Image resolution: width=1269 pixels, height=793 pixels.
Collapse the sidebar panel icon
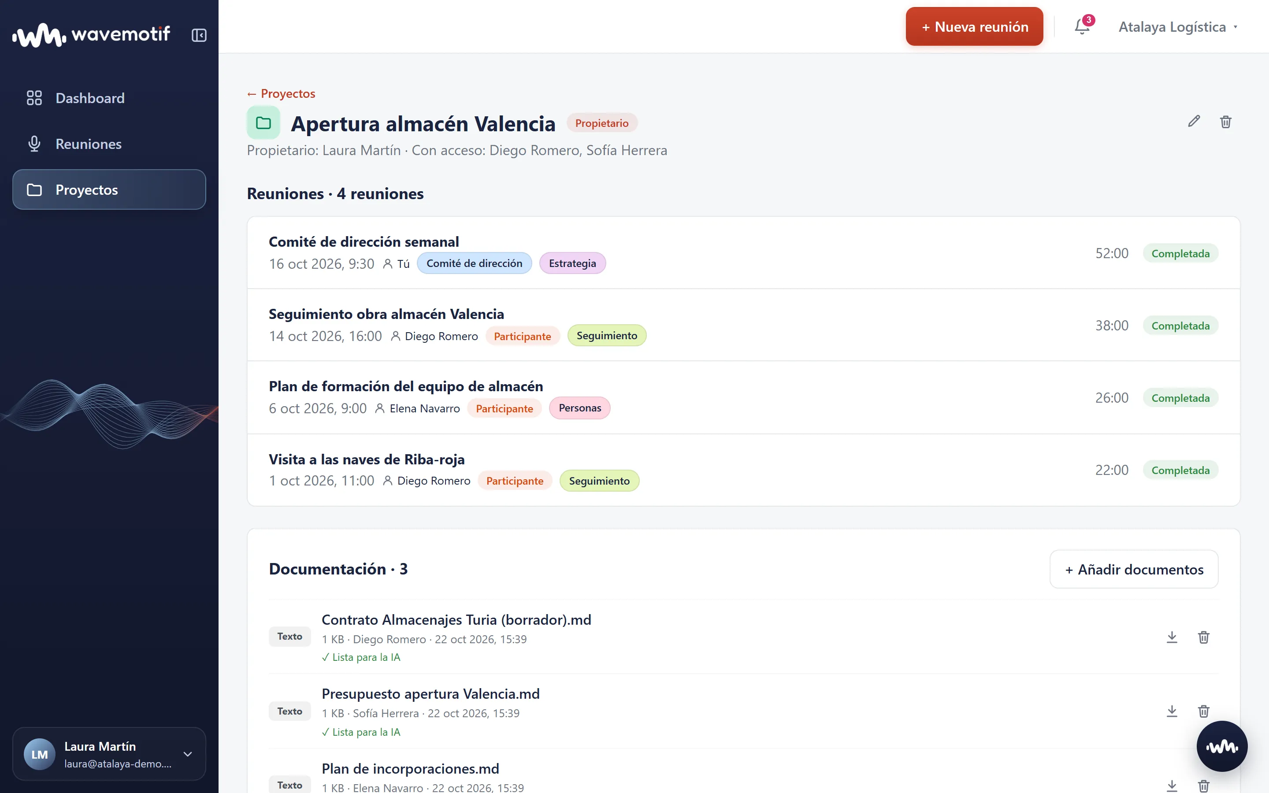(199, 35)
